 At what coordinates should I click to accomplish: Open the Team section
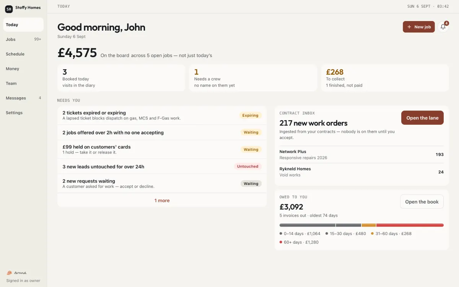(23, 83)
